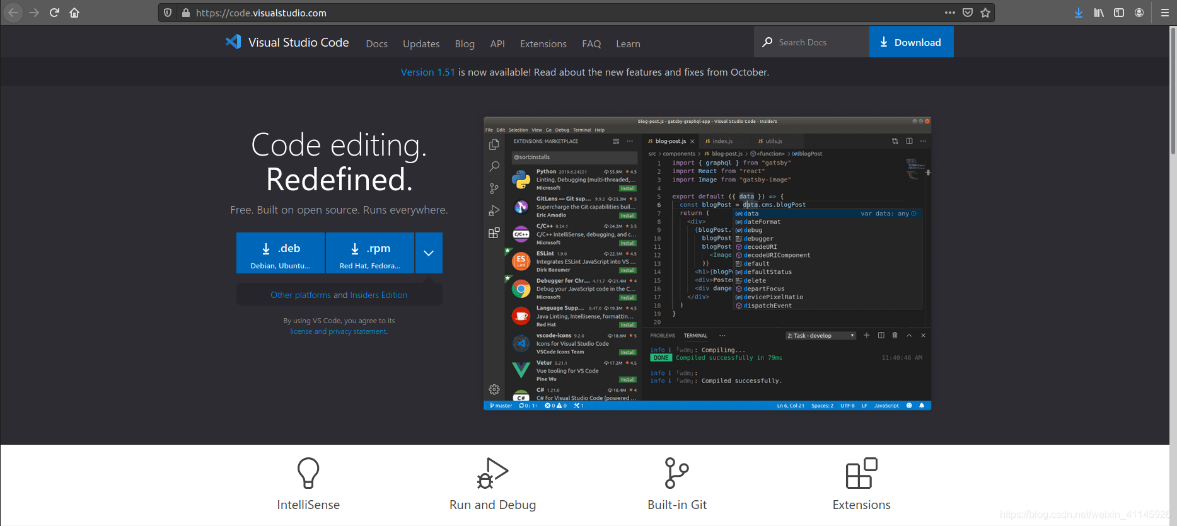Image resolution: width=1177 pixels, height=526 pixels.
Task: Click the IntelliSense lightbulb icon
Action: click(308, 473)
